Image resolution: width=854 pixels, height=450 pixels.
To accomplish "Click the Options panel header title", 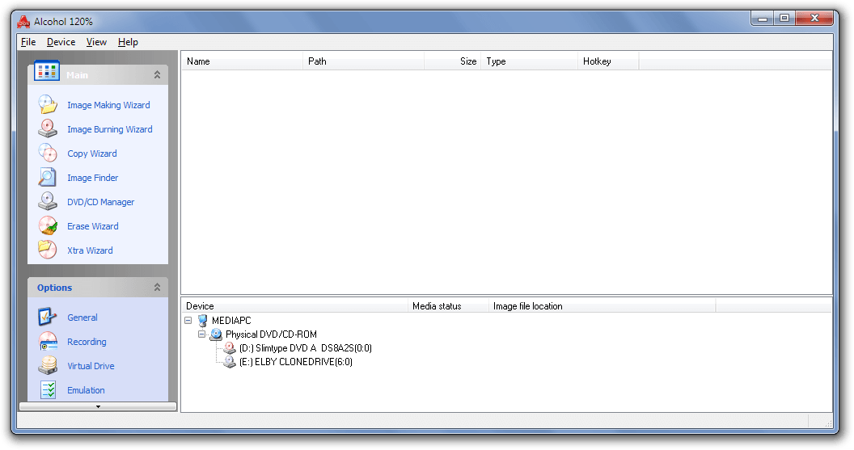I will (54, 288).
